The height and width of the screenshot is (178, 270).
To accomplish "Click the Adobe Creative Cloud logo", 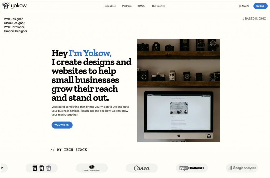I will click(92, 168).
